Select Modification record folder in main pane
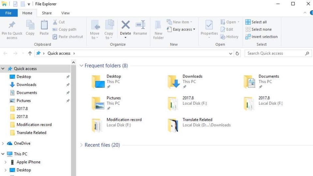This screenshot has width=313, height=176. (117, 125)
